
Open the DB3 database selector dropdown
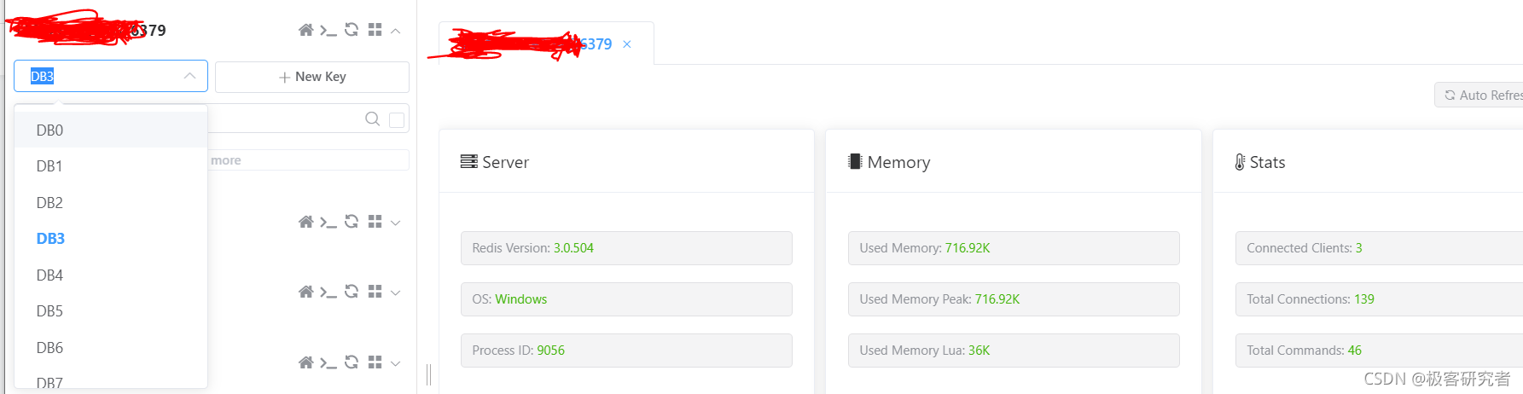(111, 76)
